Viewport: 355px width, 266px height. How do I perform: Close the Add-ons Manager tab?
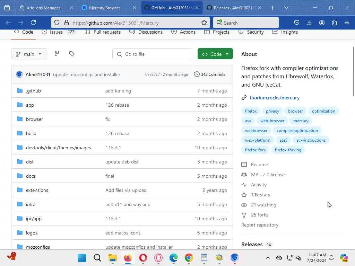coord(71,8)
